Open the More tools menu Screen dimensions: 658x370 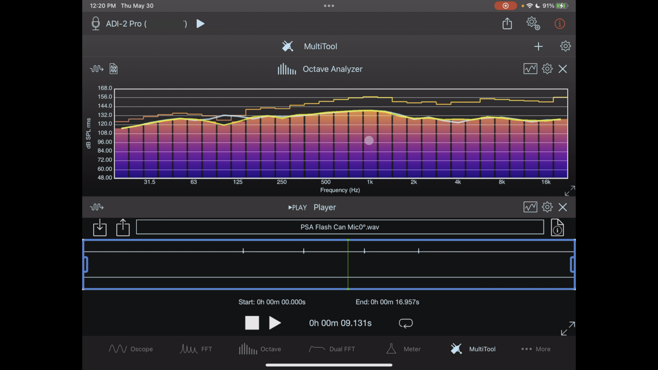536,349
